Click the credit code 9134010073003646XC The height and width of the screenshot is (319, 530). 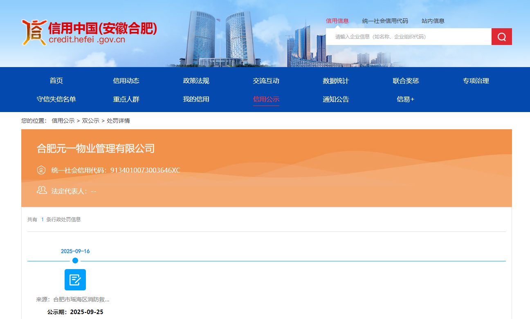coord(145,170)
